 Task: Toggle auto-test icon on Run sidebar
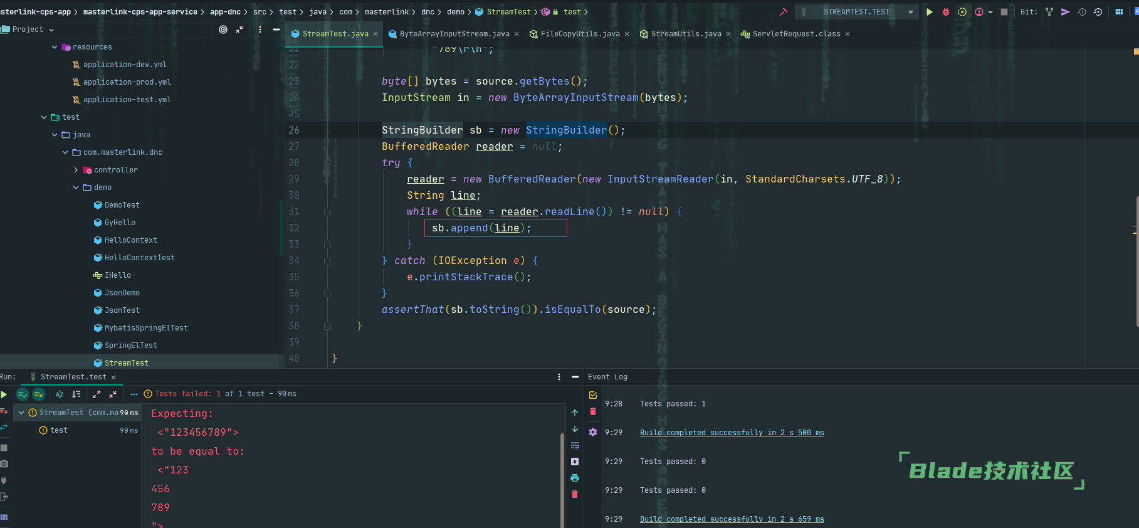point(4,427)
